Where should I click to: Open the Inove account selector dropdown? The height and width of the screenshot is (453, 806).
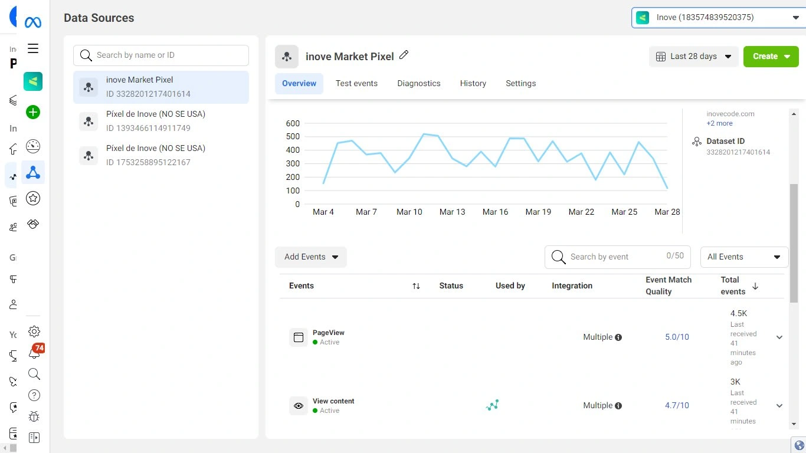tap(718, 17)
